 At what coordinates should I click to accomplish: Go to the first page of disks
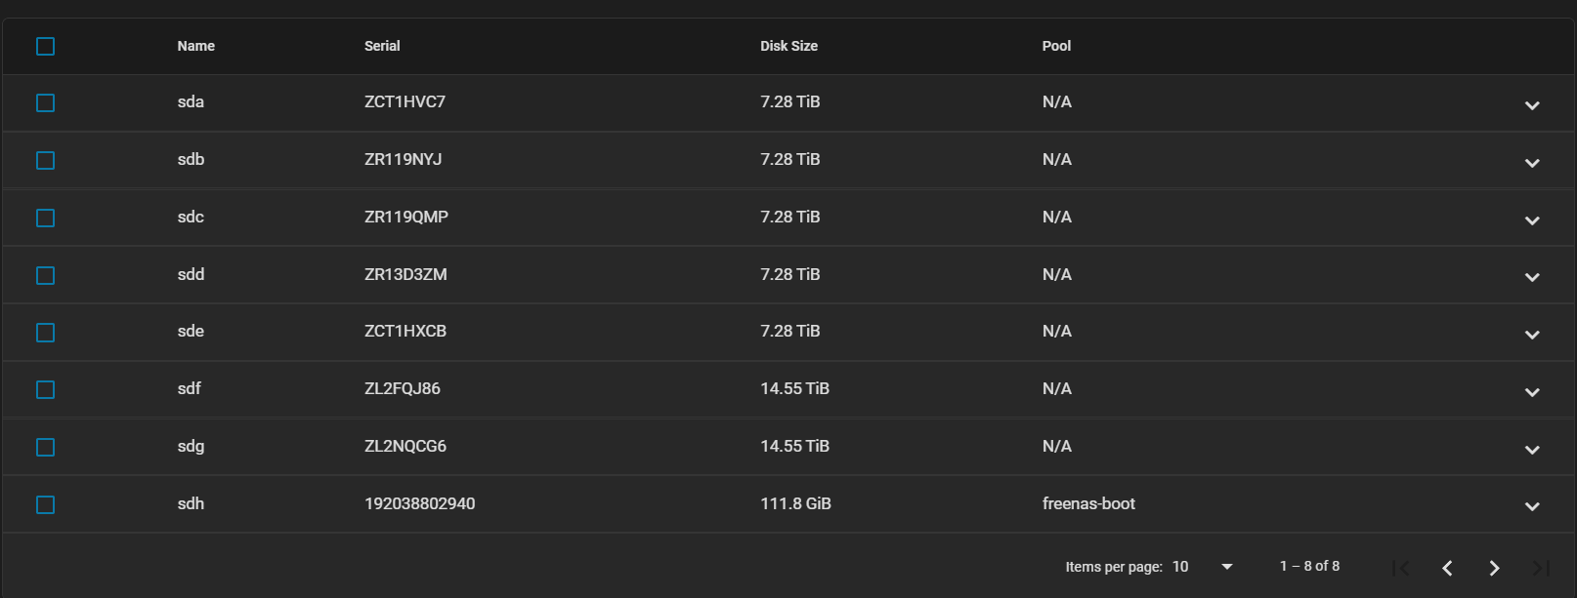coord(1400,568)
